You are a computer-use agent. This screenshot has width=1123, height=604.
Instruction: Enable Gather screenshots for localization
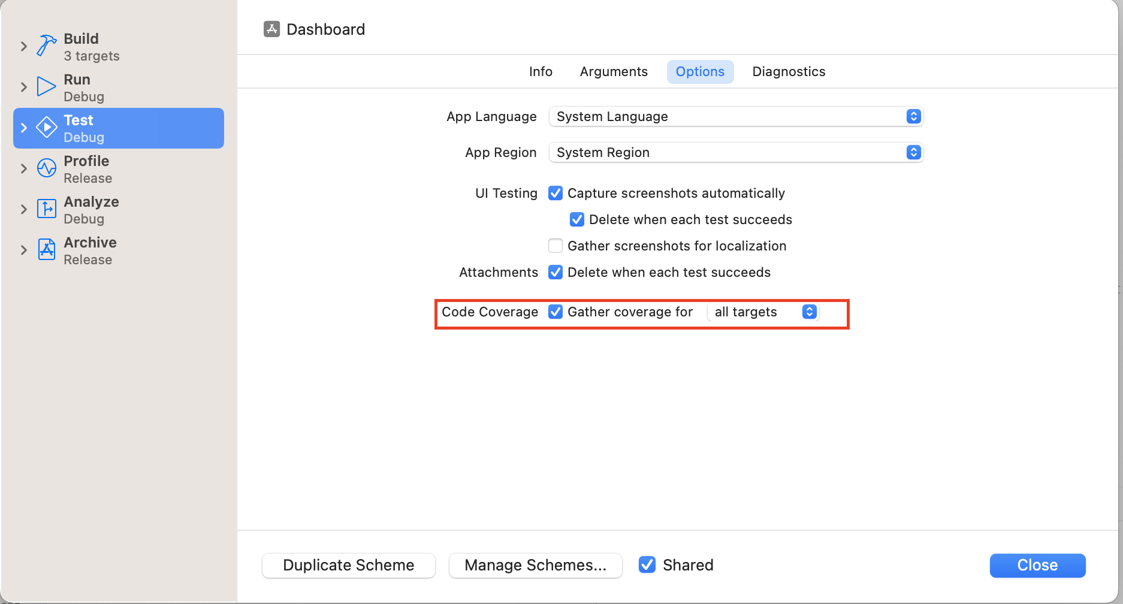(556, 246)
